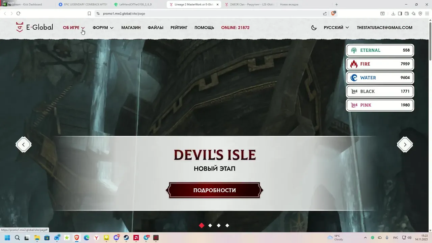Open the Windows Start menu

pos(7,238)
